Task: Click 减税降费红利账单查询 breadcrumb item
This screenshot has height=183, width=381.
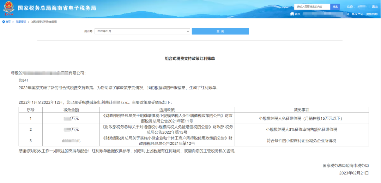Action: pos(44,22)
